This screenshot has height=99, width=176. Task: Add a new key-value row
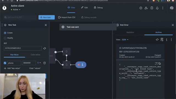pyautogui.click(x=12, y=68)
